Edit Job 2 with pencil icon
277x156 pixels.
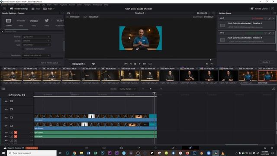coord(270,33)
